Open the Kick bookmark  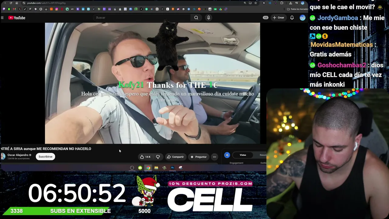click(x=9, y=9)
